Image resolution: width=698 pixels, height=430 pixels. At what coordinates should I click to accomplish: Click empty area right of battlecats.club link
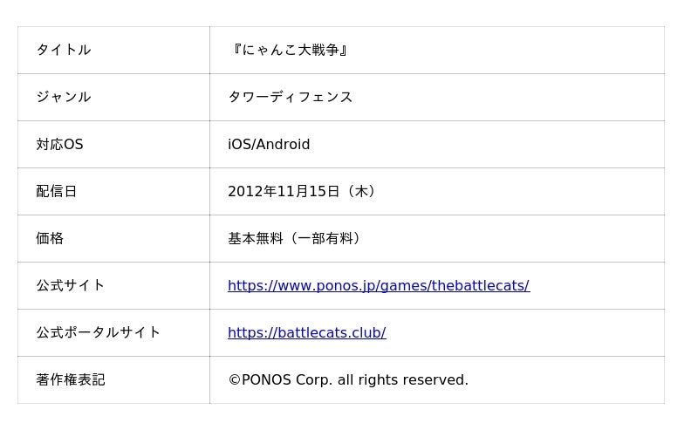525,333
